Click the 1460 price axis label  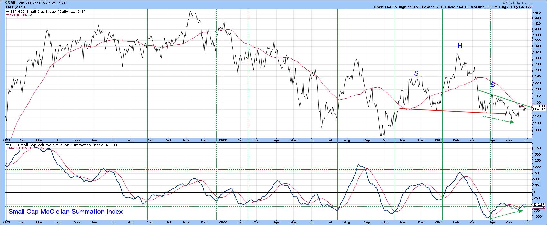click(x=537, y=13)
